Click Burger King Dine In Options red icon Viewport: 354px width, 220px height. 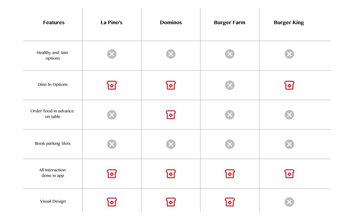(289, 85)
